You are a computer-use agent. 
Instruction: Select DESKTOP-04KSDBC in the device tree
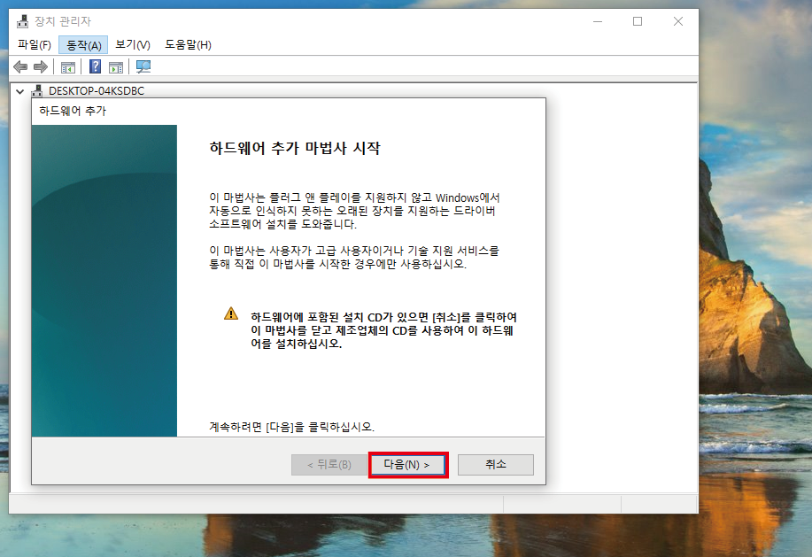pyautogui.click(x=97, y=91)
